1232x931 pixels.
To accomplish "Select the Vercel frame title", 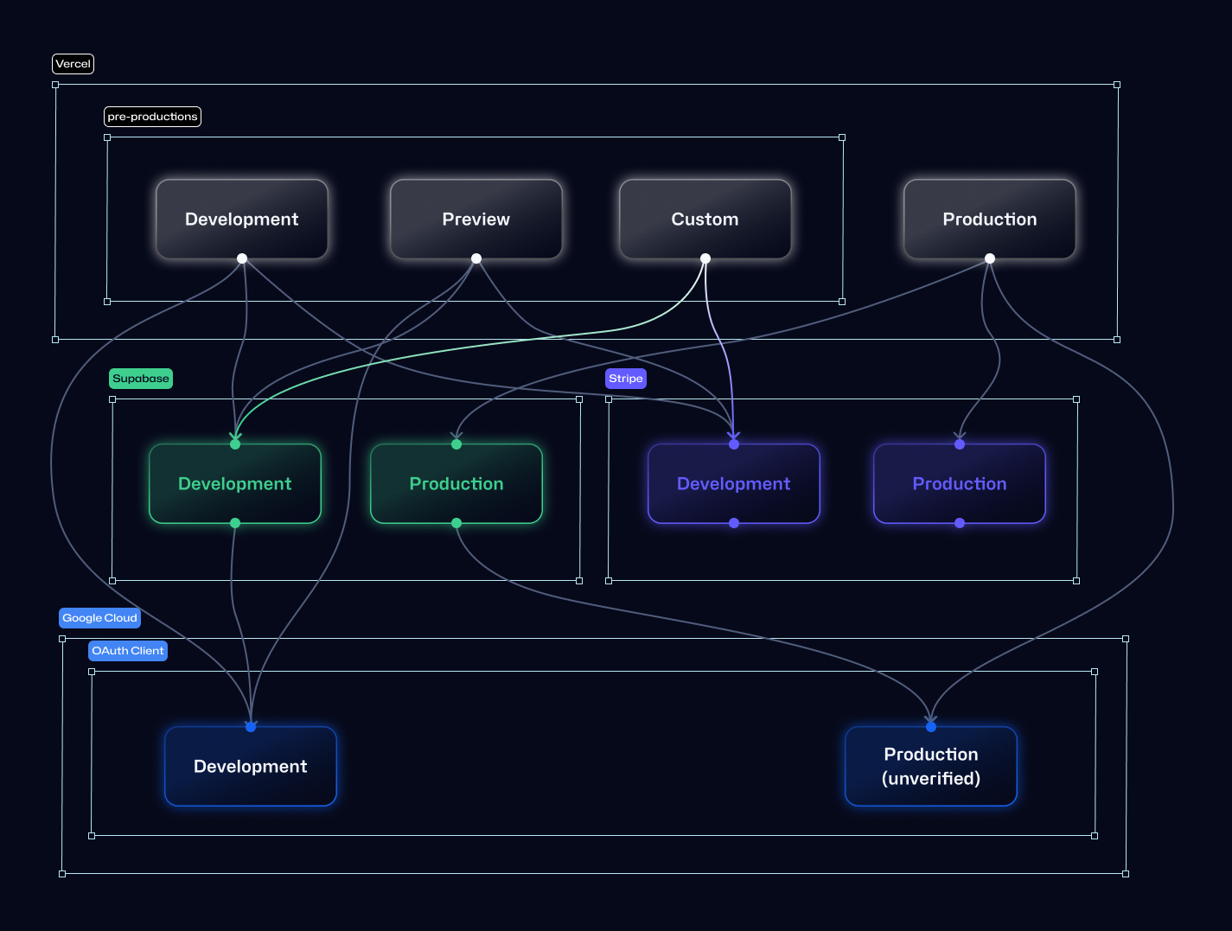I will (x=73, y=63).
